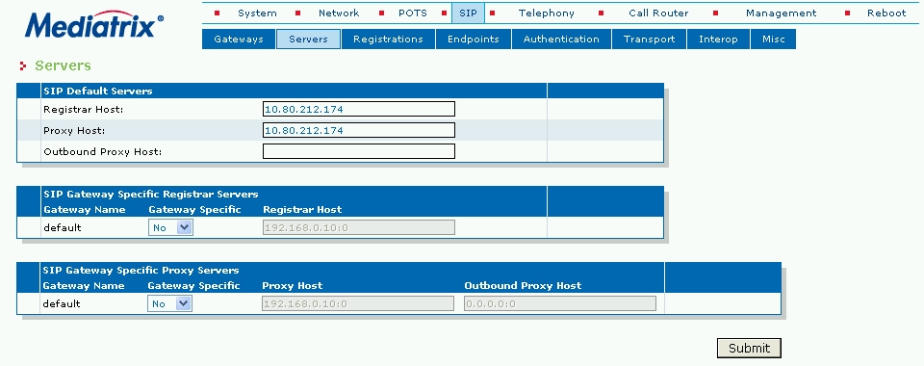
Task: Switch to the Transport tab
Action: coord(650,39)
